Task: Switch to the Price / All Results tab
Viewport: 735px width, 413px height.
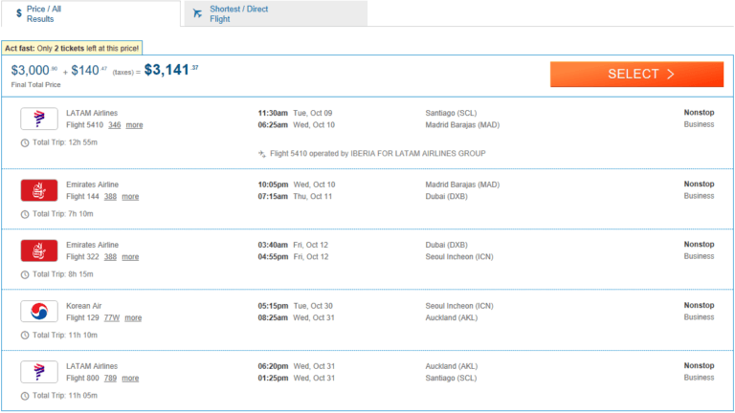Action: [90, 13]
